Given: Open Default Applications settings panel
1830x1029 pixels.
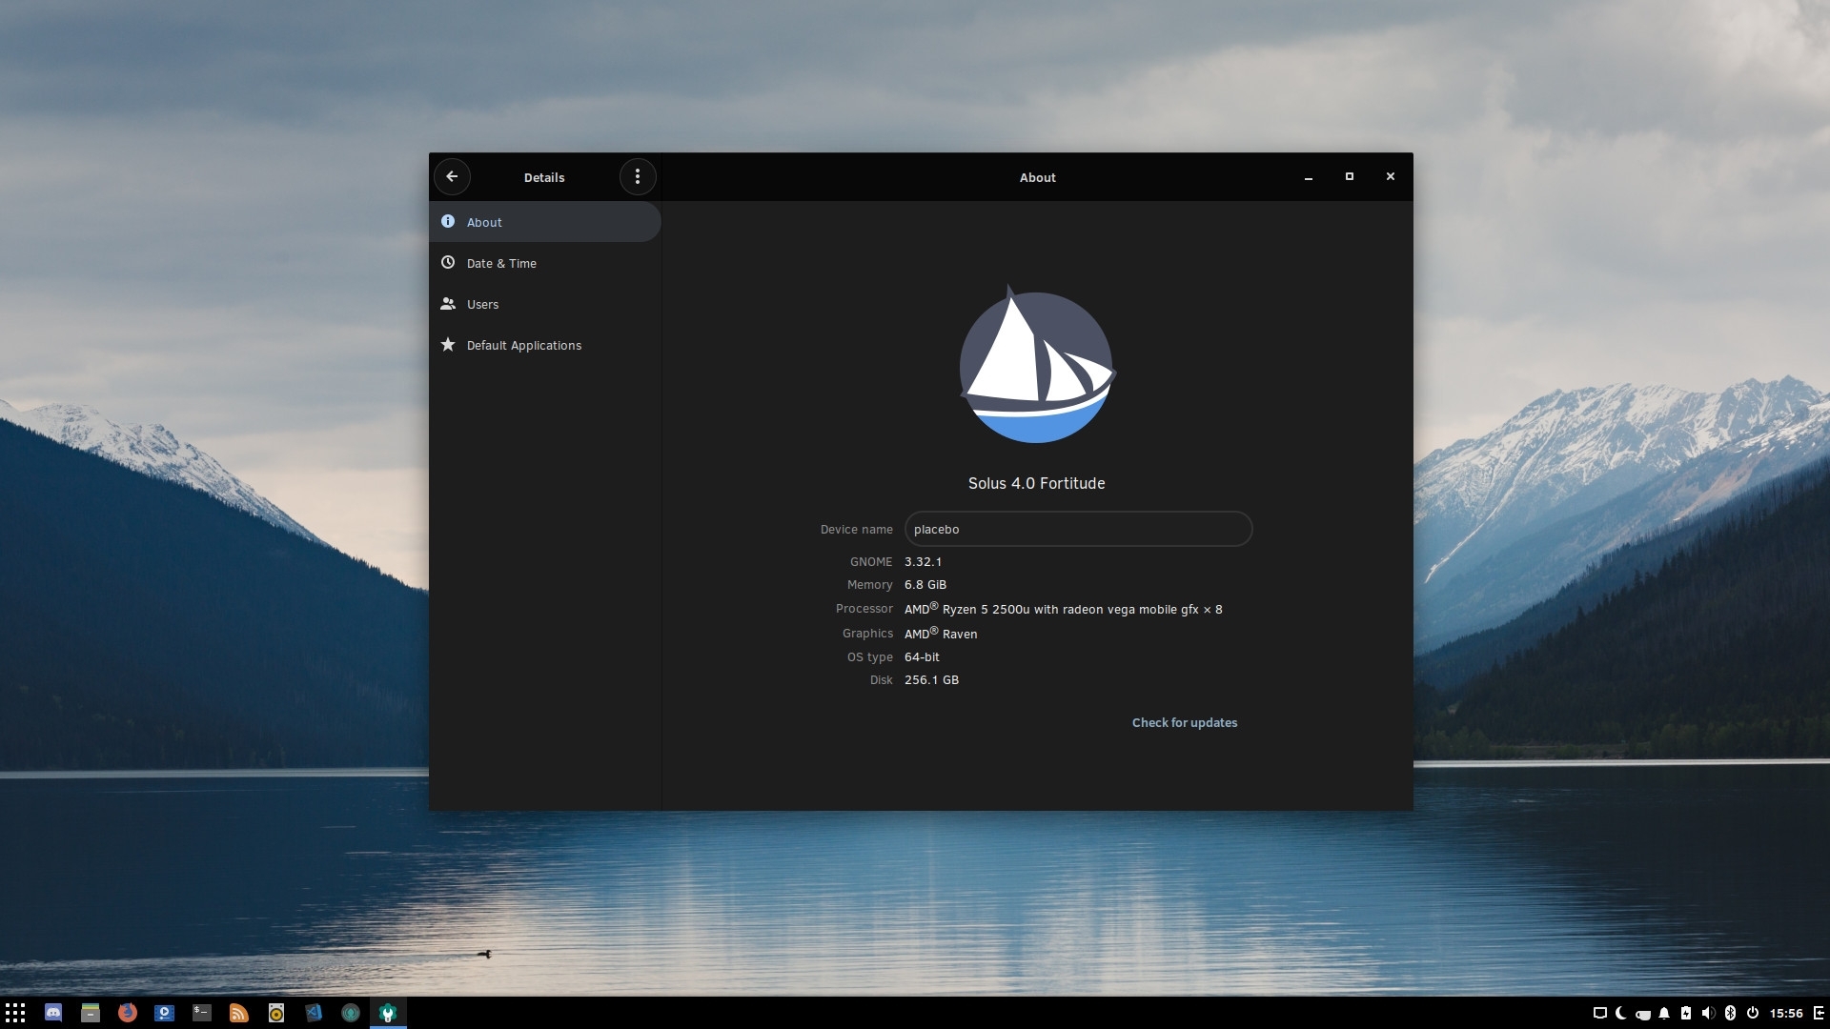Looking at the screenshot, I should click(544, 345).
